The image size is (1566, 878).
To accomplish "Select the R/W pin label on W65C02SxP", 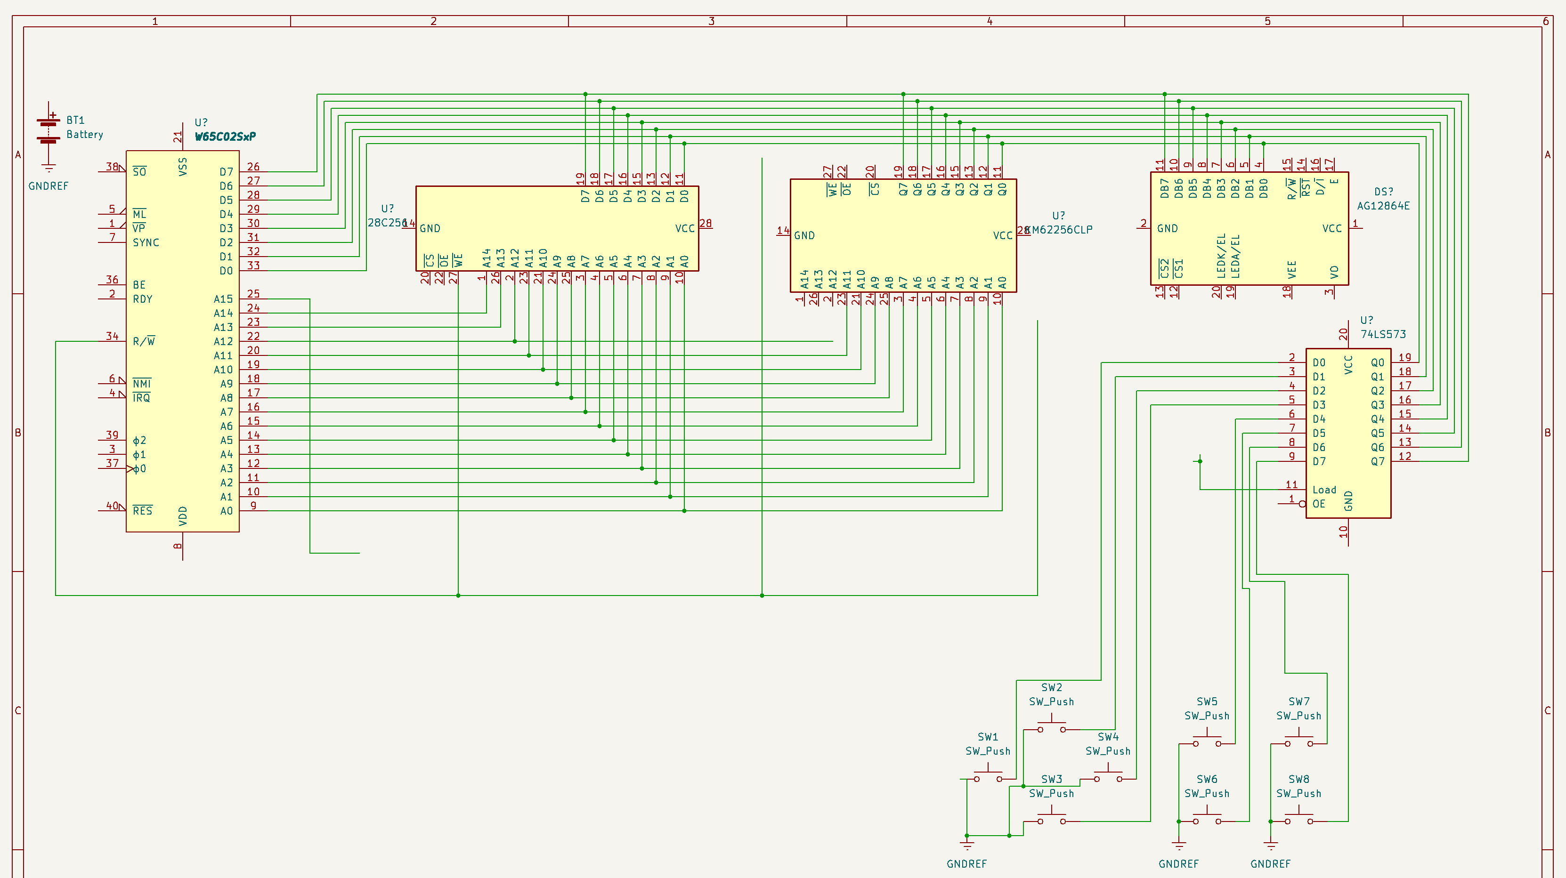I will pyautogui.click(x=144, y=341).
